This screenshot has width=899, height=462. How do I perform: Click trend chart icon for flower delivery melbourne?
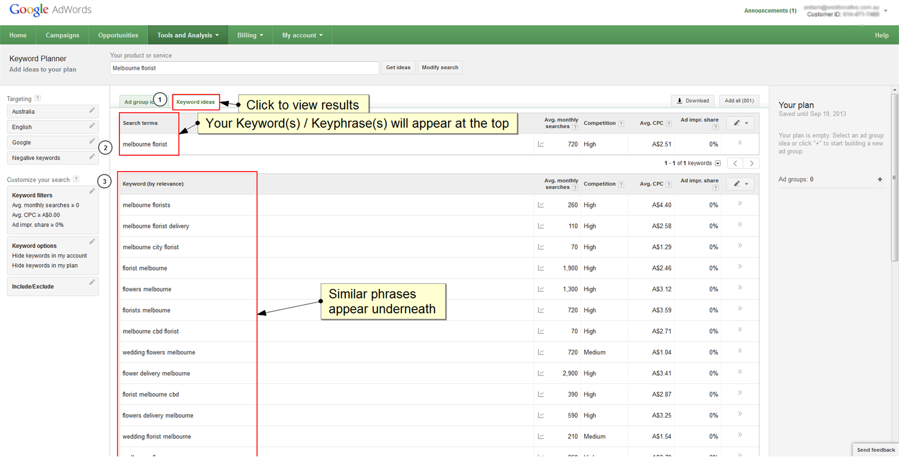click(541, 374)
